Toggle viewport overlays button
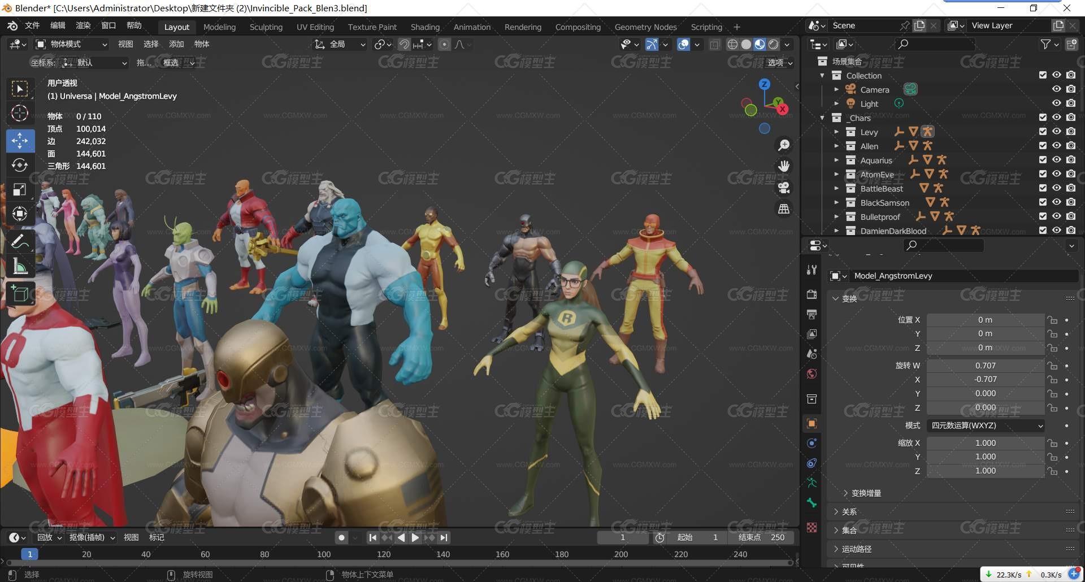Viewport: 1085px width, 582px height. pyautogui.click(x=683, y=44)
